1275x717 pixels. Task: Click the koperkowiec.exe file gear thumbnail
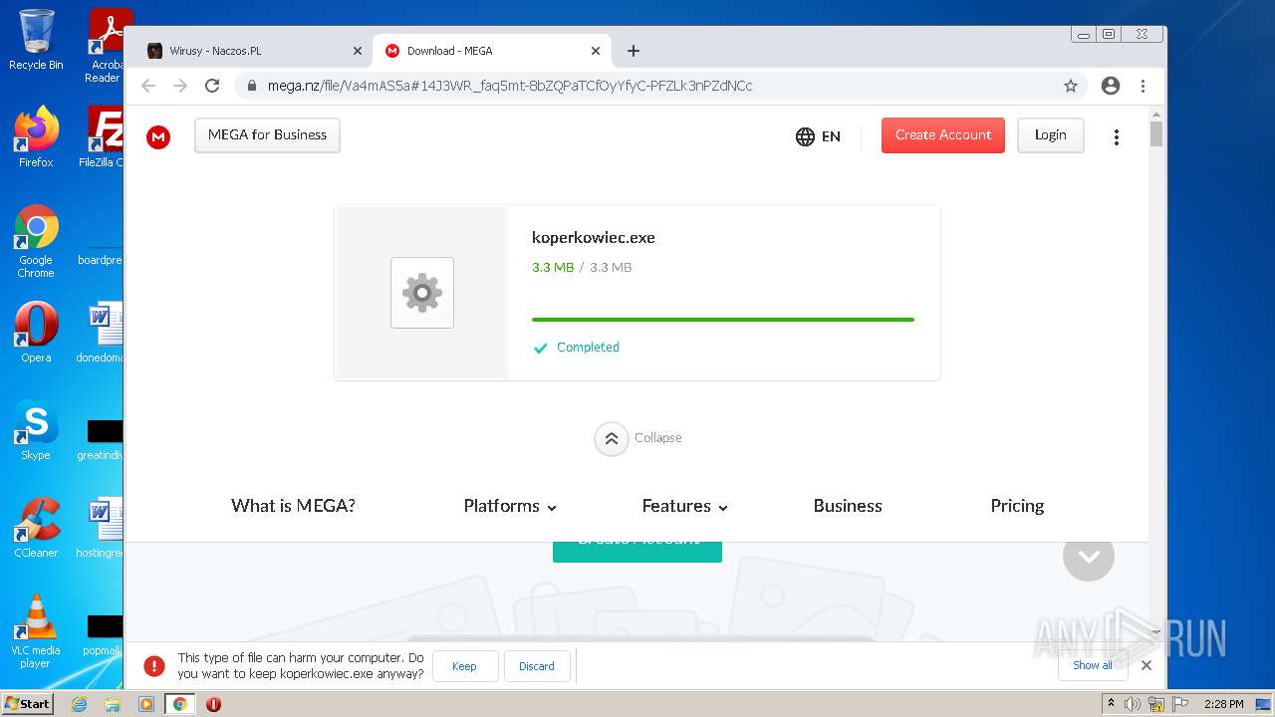pyautogui.click(x=422, y=293)
